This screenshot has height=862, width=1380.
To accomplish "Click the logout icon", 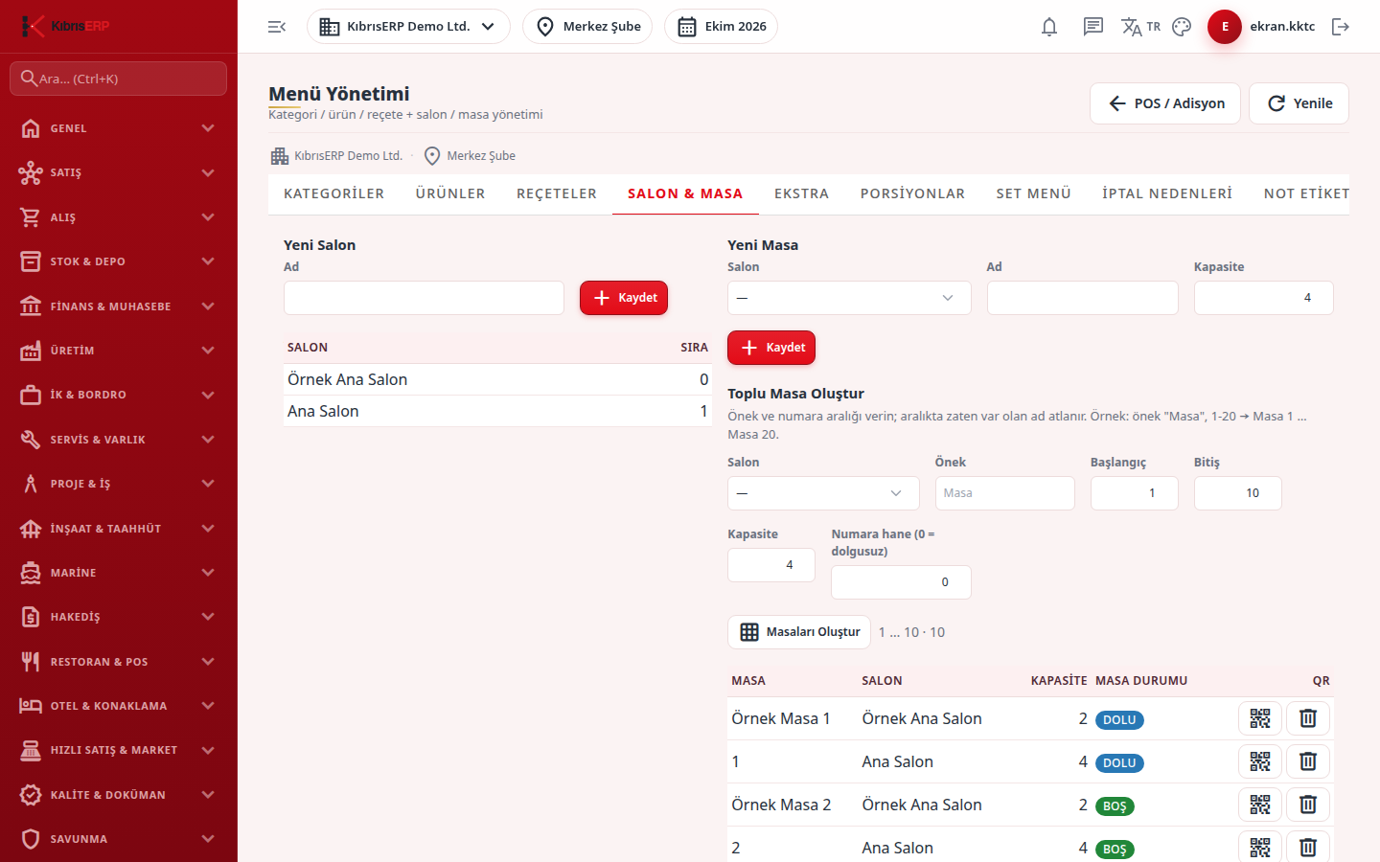I will [x=1341, y=27].
